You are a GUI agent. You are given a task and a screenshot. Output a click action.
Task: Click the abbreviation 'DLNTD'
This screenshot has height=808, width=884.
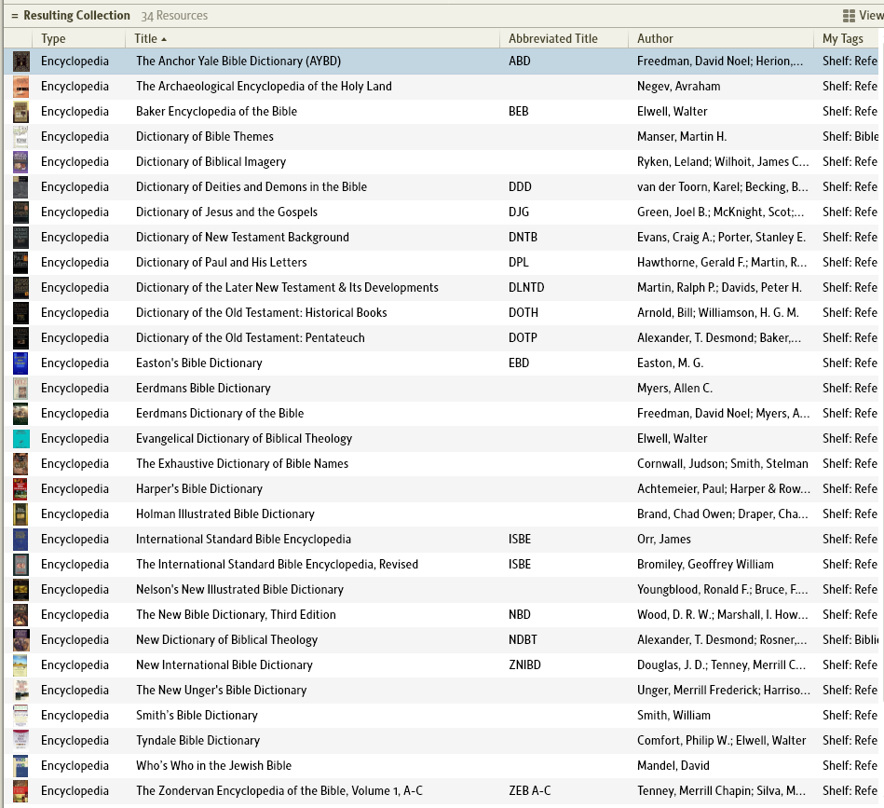click(526, 288)
